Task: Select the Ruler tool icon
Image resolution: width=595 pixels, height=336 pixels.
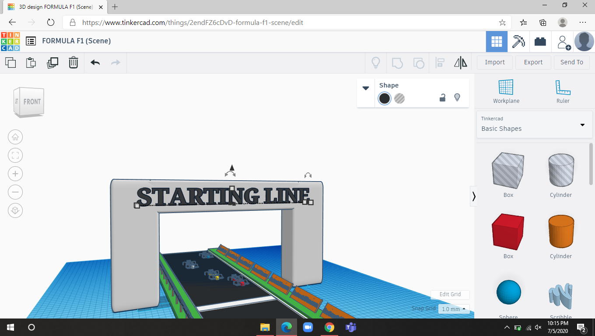Action: pyautogui.click(x=563, y=86)
